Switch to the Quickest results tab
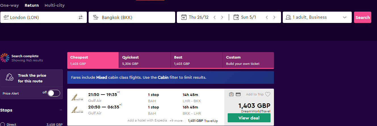The image size is (377, 126). click(145, 60)
